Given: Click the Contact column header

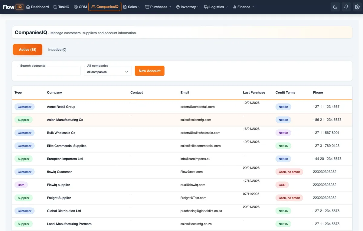Looking at the screenshot, I should pos(136,93).
